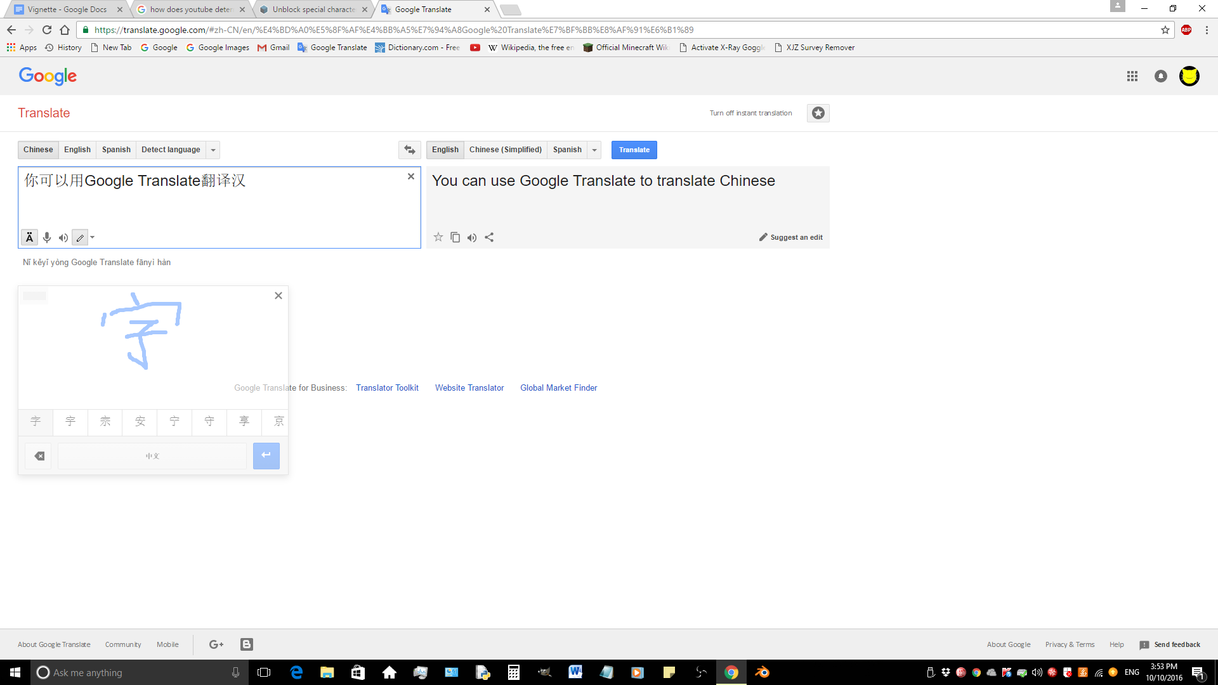This screenshot has width=1218, height=685.
Task: Click the blue Translate button
Action: pyautogui.click(x=634, y=150)
